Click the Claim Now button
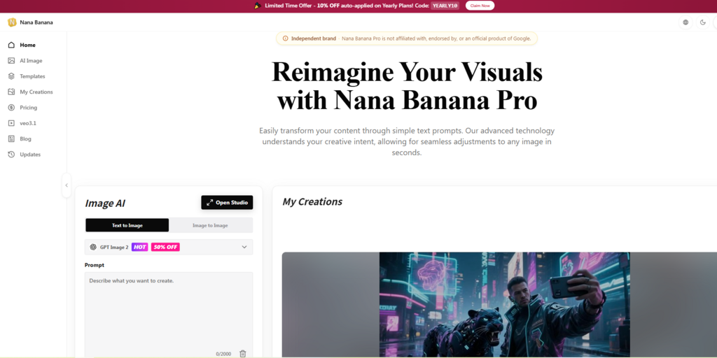Screen dimensions: 717x358 pos(480,6)
